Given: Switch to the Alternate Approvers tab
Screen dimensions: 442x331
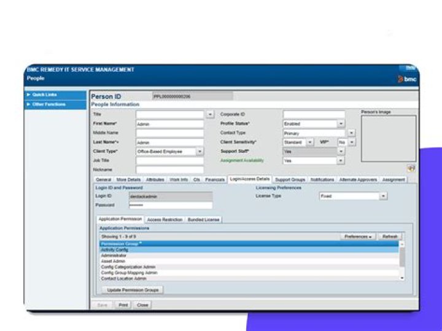Looking at the screenshot, I should (x=358, y=179).
